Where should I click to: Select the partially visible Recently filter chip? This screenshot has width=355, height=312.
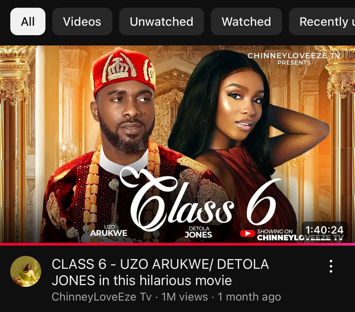pos(322,21)
